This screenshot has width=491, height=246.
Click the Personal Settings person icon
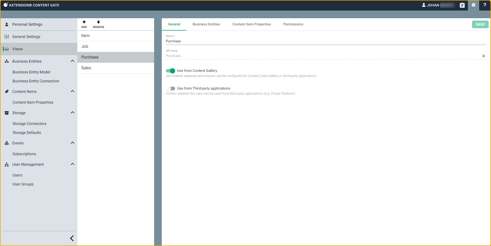coord(7,24)
